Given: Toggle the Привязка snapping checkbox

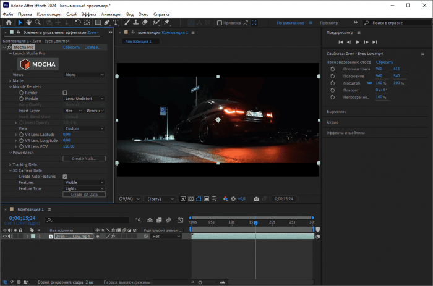Looking at the screenshot, I should click(220, 23).
